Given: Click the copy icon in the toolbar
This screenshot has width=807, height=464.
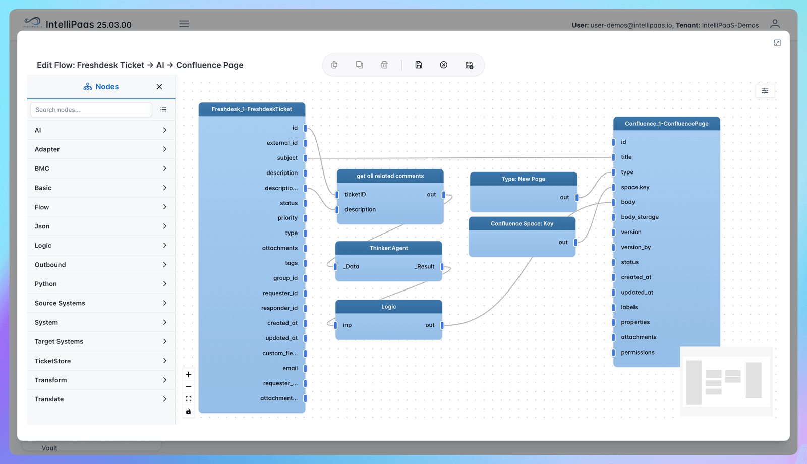Looking at the screenshot, I should (334, 65).
